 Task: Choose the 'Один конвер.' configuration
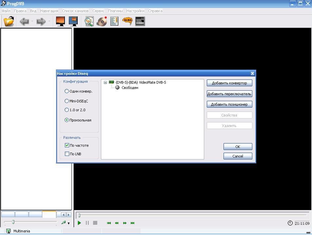click(x=67, y=91)
